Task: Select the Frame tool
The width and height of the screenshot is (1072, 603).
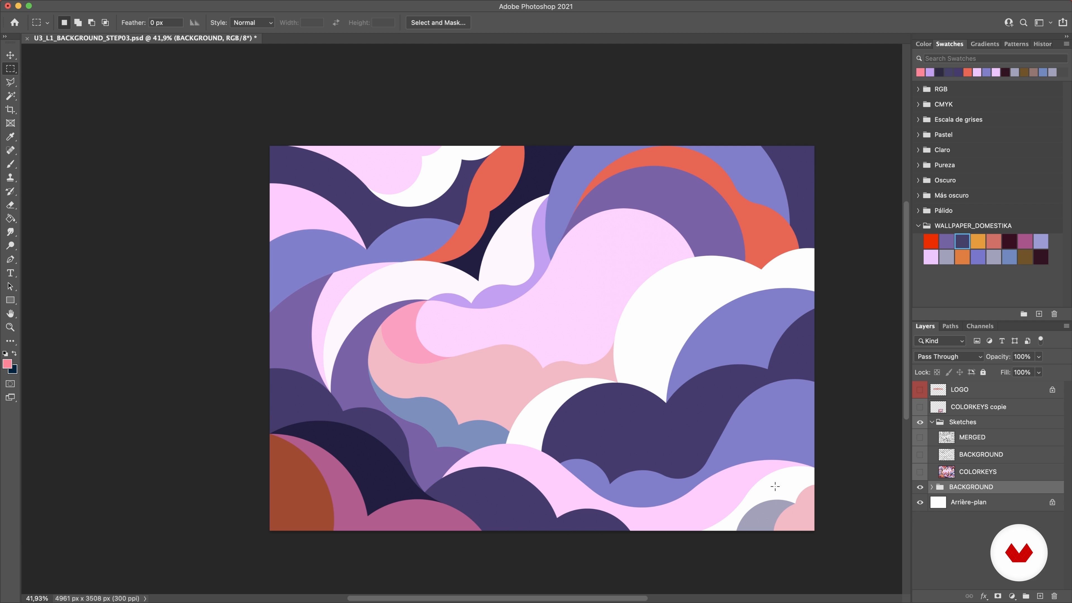Action: (10, 123)
